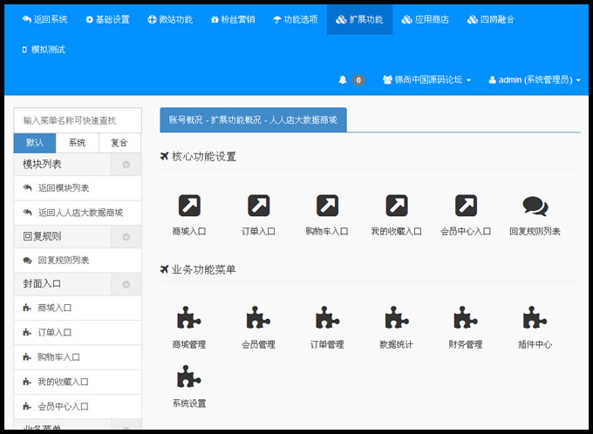
Task: Select the 数据统计 puzzle icon
Action: (x=396, y=318)
